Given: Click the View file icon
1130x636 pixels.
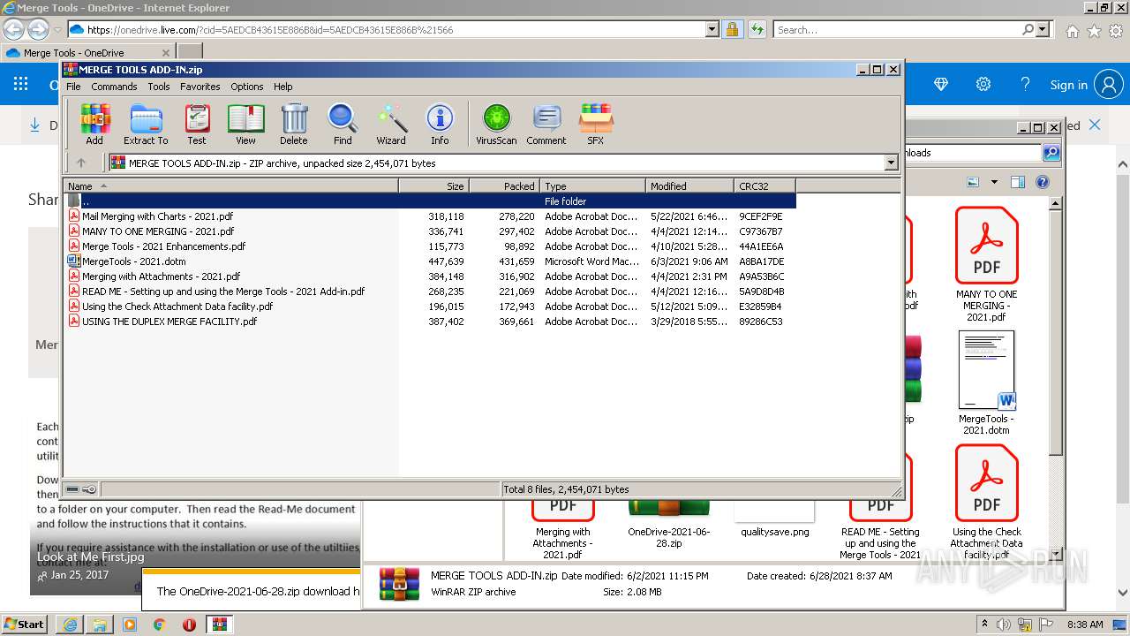Looking at the screenshot, I should pos(245,124).
